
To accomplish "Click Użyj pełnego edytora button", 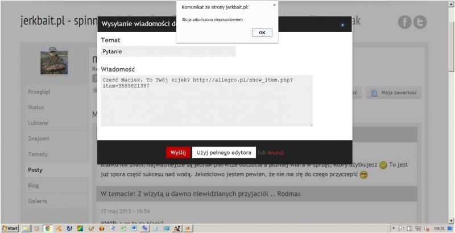I will pyautogui.click(x=224, y=152).
